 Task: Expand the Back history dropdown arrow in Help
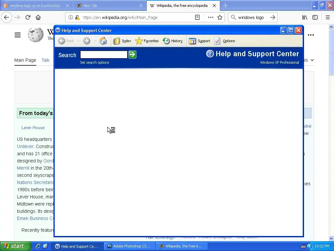tap(78, 41)
